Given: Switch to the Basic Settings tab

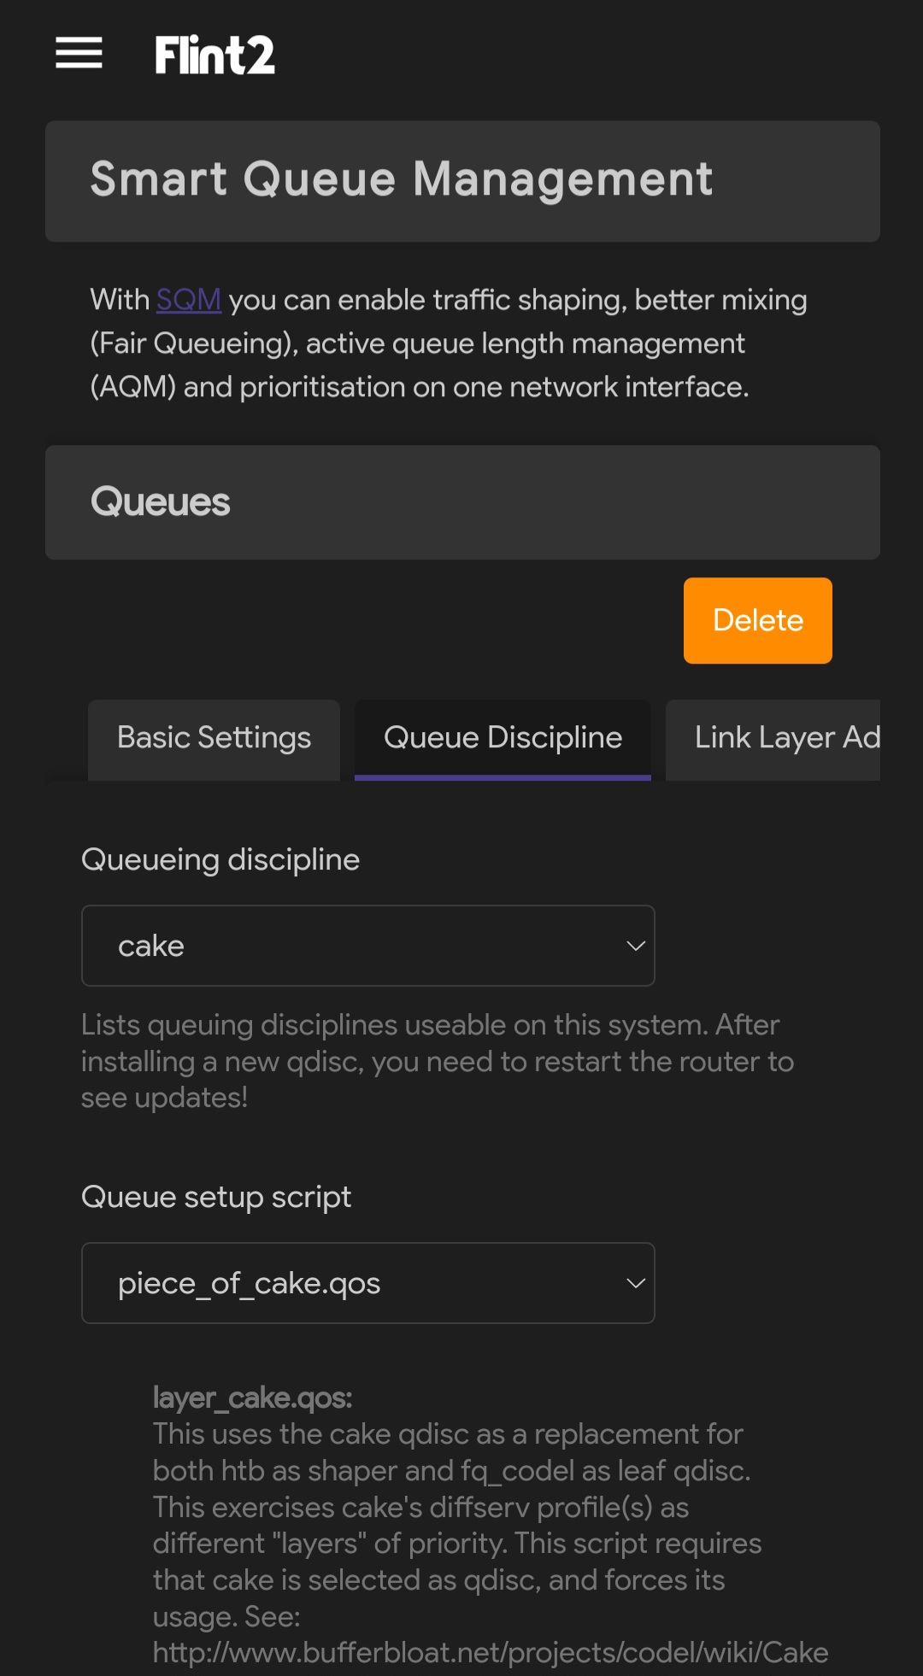Looking at the screenshot, I should (214, 738).
